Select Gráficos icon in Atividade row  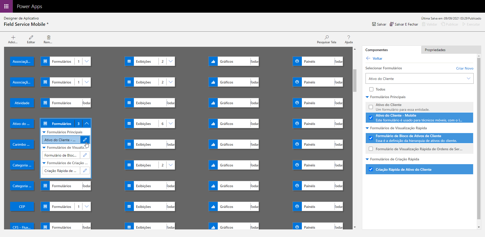point(213,103)
